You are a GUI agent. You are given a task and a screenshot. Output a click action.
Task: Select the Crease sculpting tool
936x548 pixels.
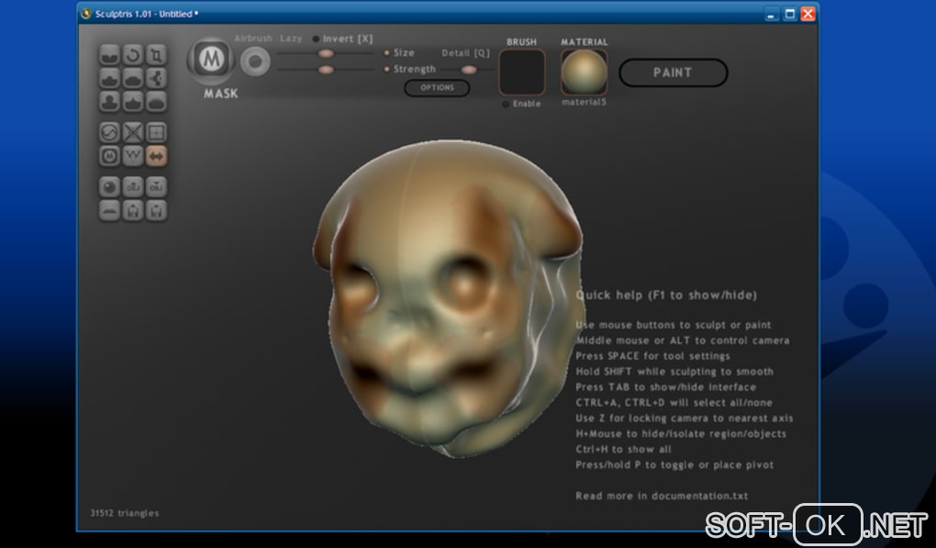click(109, 55)
